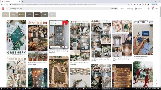Image resolution: width=161 pixels, height=90 pixels.
Task: Click 'Top 10 Wedding Color Scheme Ideas' caption
Action: pos(37,63)
